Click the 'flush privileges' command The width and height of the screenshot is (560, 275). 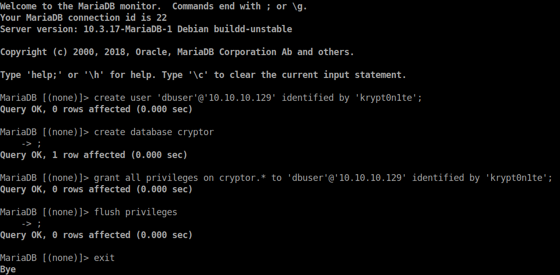tap(136, 212)
